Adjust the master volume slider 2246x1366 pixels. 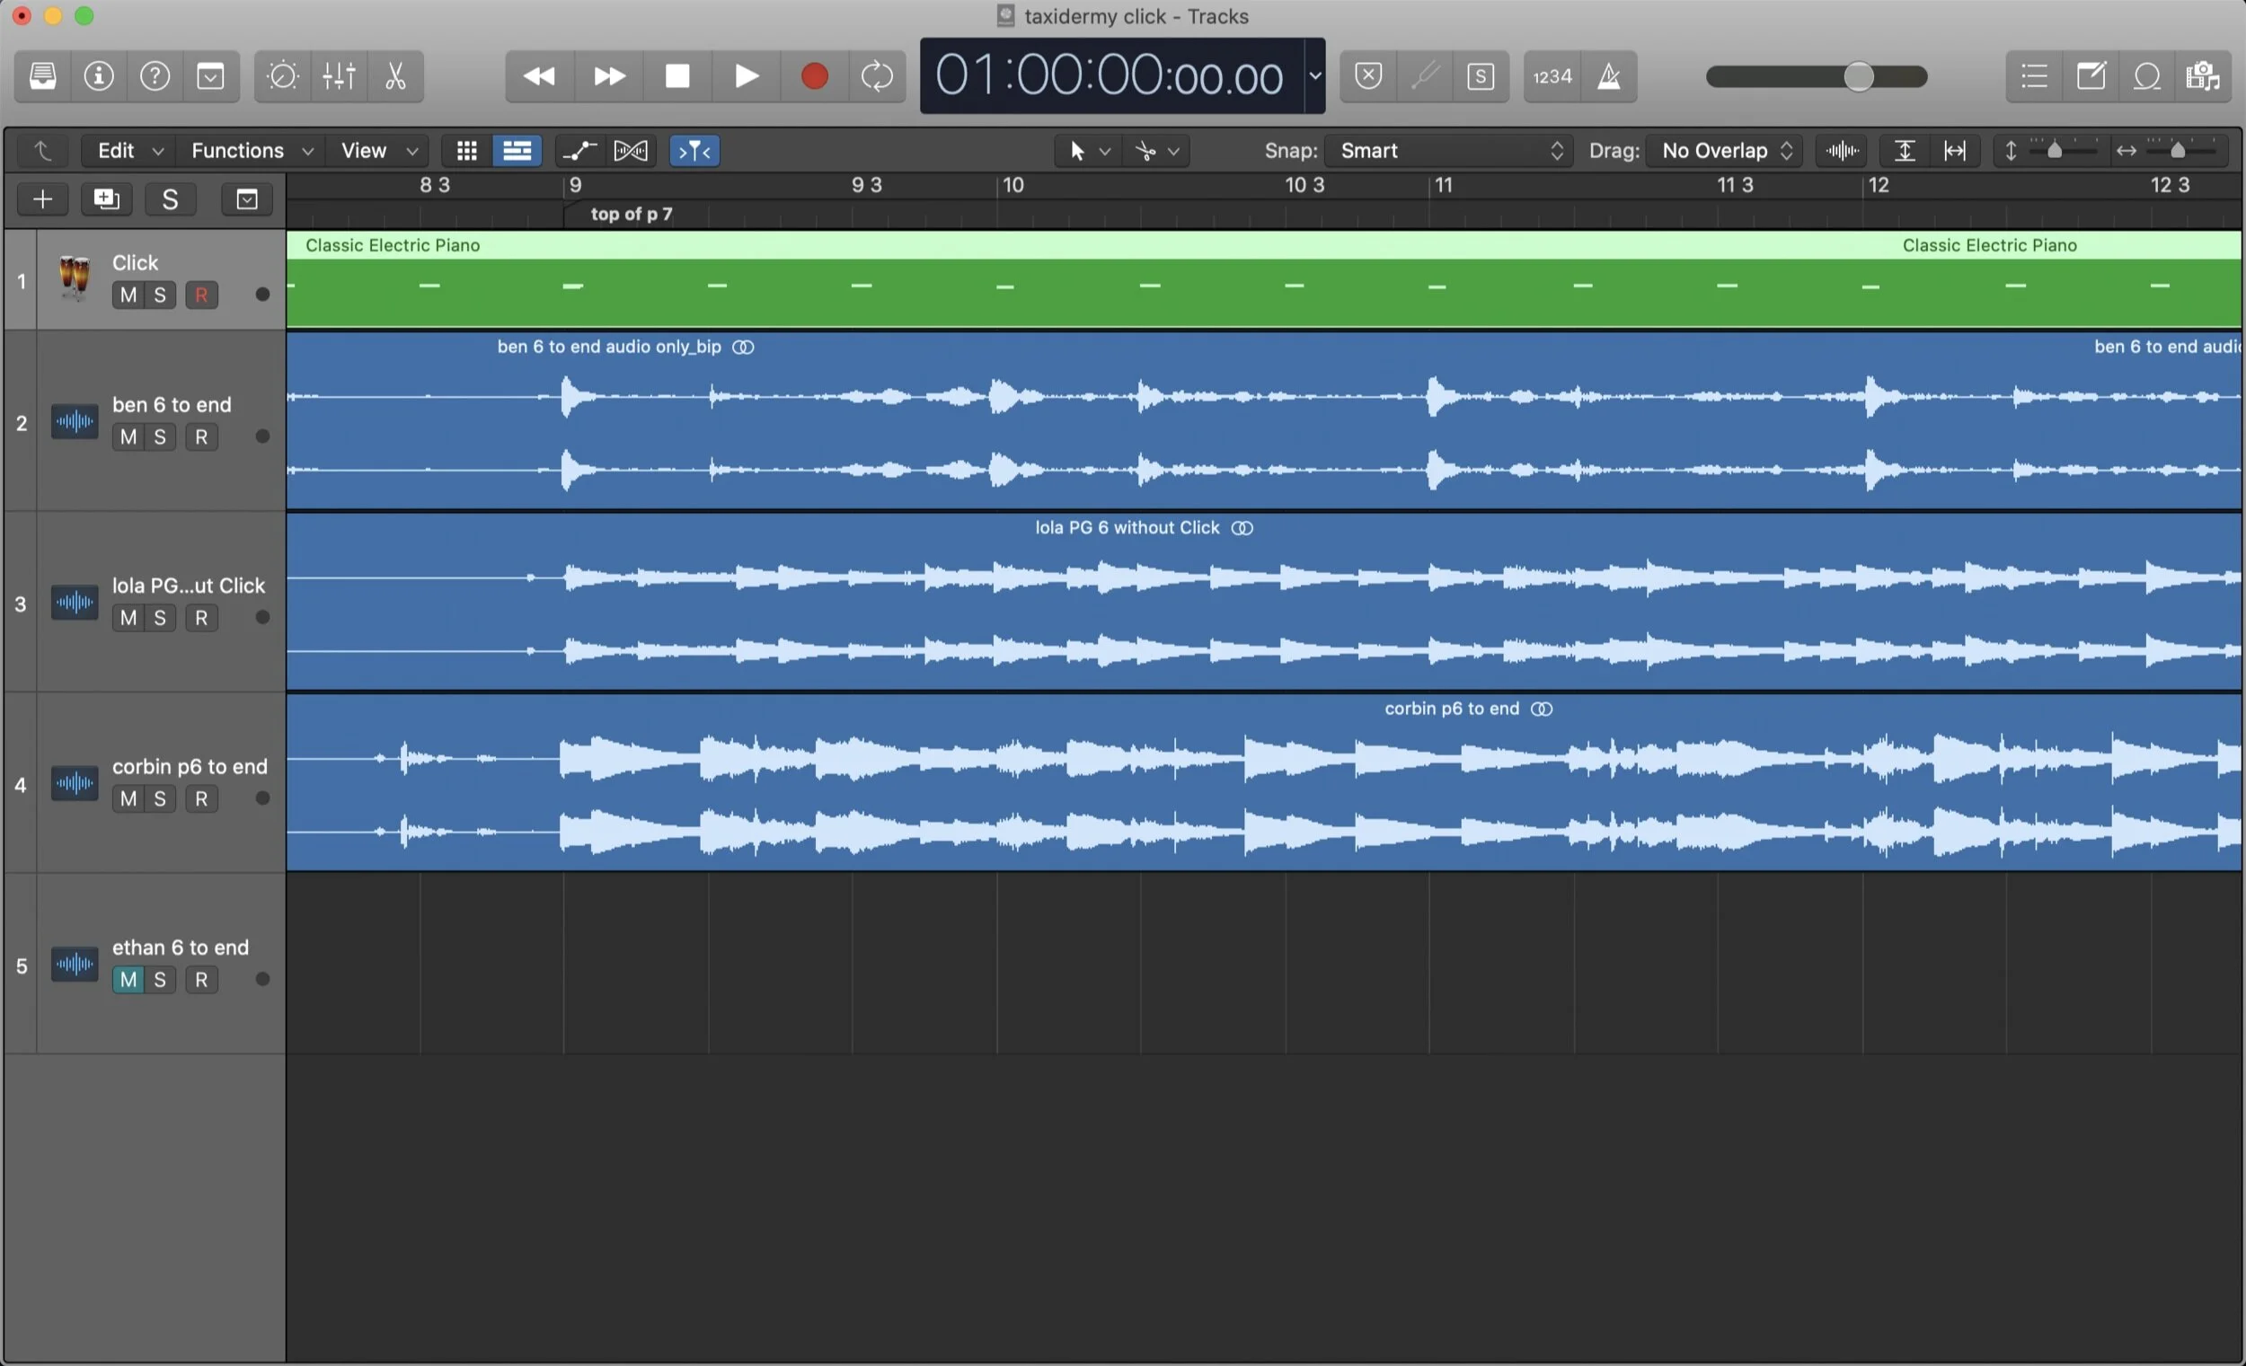tap(1857, 76)
